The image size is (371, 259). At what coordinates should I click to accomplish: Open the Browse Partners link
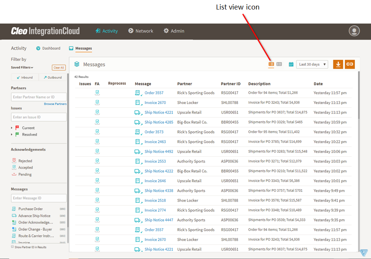point(55,104)
